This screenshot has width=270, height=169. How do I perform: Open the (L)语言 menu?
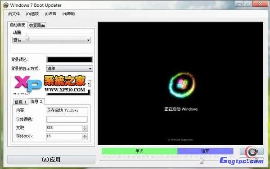[50, 14]
